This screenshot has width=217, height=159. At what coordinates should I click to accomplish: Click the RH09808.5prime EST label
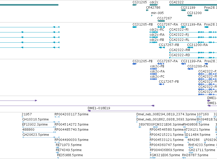[196, 125]
